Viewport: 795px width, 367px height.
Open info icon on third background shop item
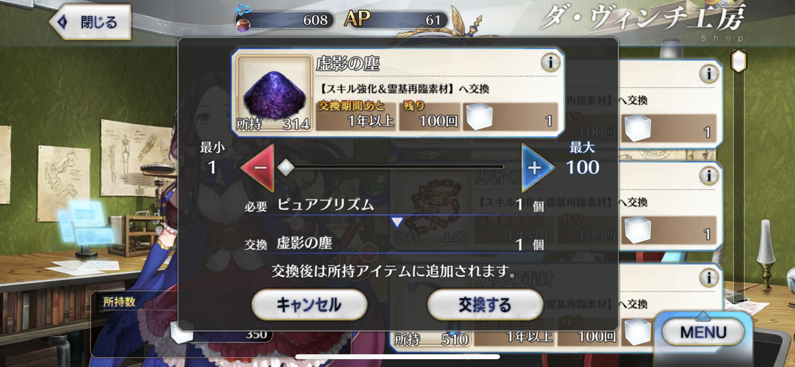tap(709, 278)
